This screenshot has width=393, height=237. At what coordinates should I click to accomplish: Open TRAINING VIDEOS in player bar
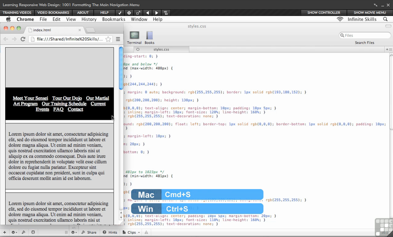tap(17, 13)
